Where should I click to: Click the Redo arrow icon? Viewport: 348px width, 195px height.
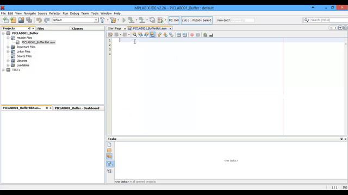47,20
